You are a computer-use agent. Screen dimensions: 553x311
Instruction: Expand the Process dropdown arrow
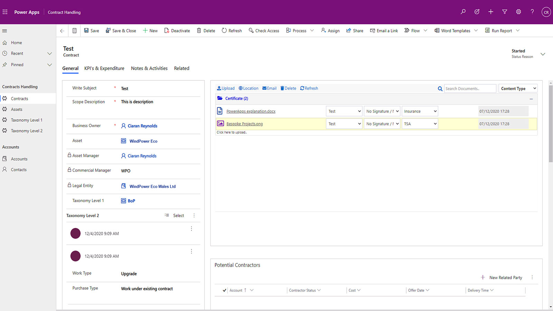[x=312, y=30]
